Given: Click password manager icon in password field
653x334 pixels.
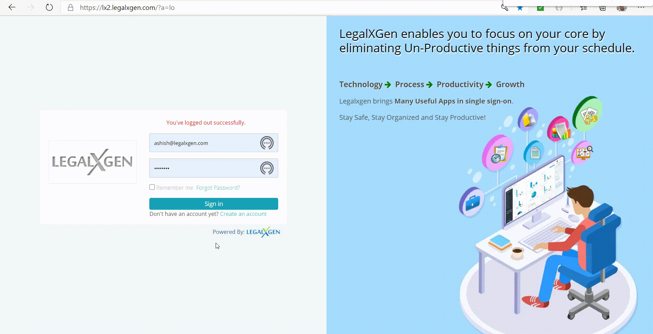Looking at the screenshot, I should [x=267, y=168].
